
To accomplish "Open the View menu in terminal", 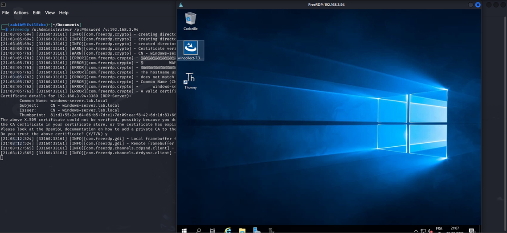I will 50,12.
